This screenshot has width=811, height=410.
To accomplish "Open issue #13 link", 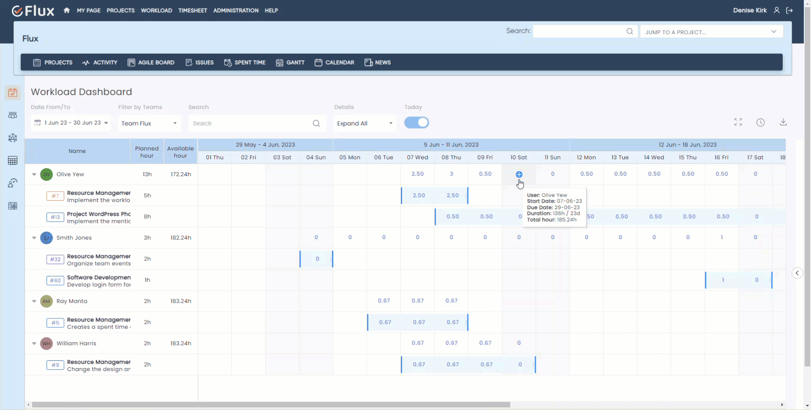I will pos(55,217).
